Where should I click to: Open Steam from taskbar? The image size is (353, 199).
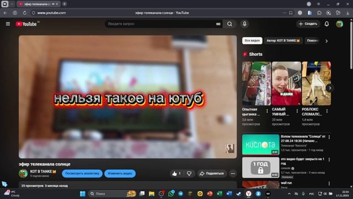tap(239, 193)
